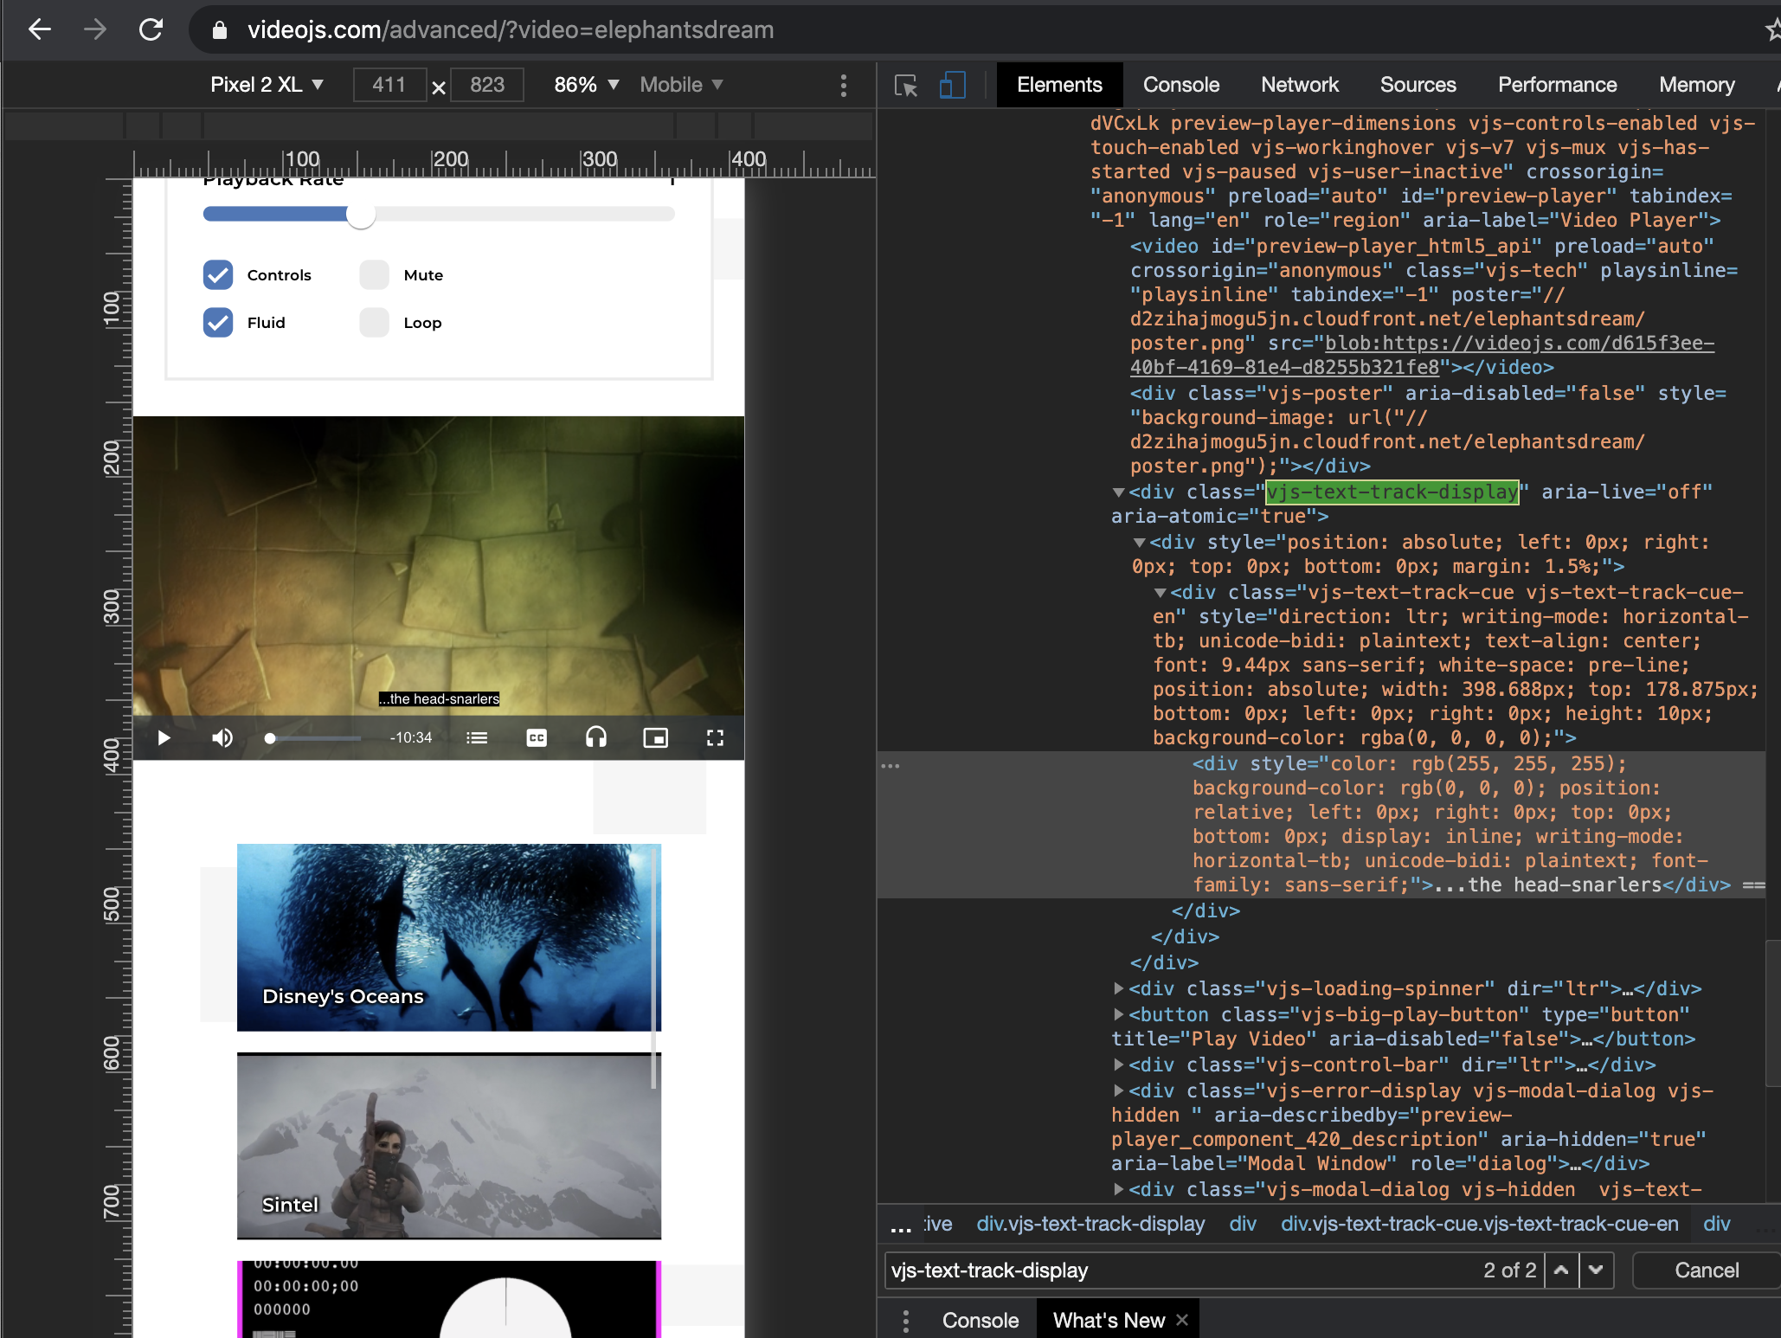The width and height of the screenshot is (1781, 1338).
Task: Toggle the CC captions button
Action: pyautogui.click(x=537, y=737)
